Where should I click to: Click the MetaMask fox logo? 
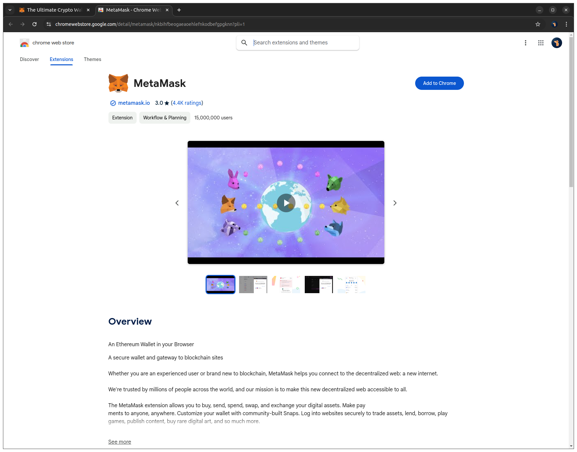[118, 83]
